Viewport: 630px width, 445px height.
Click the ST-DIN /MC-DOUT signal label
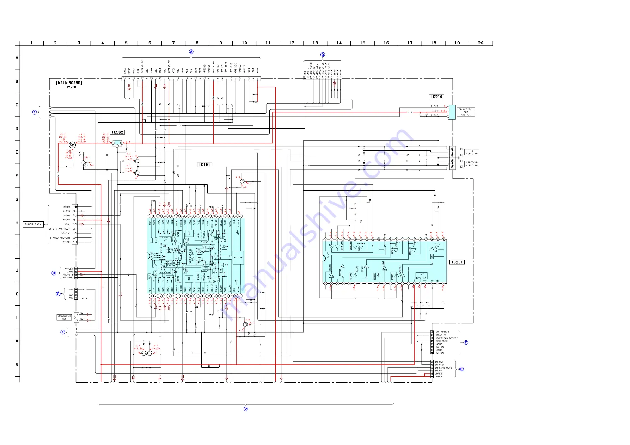[x=59, y=229]
